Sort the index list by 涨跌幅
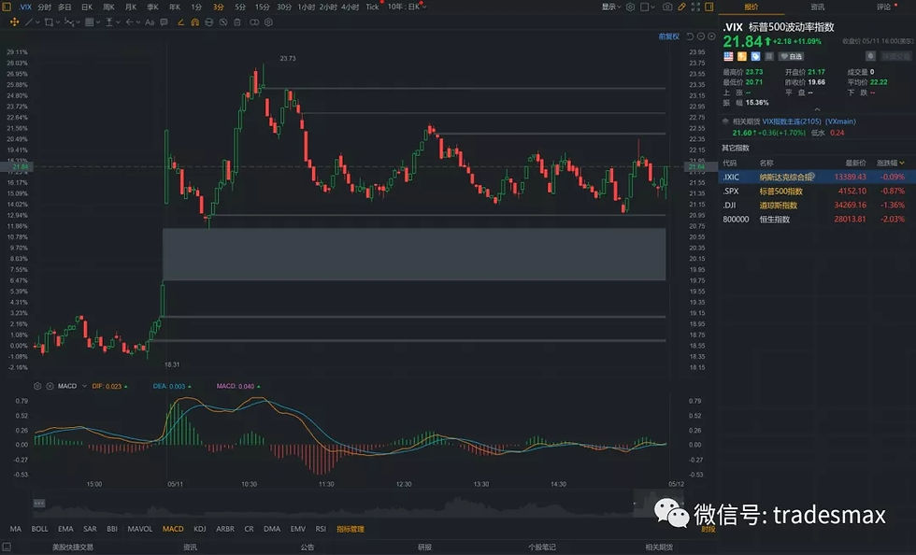The height and width of the screenshot is (555, 916). tap(890, 163)
